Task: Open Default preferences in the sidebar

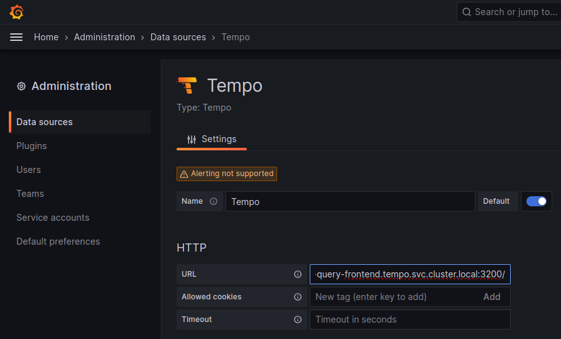Action: (x=58, y=242)
